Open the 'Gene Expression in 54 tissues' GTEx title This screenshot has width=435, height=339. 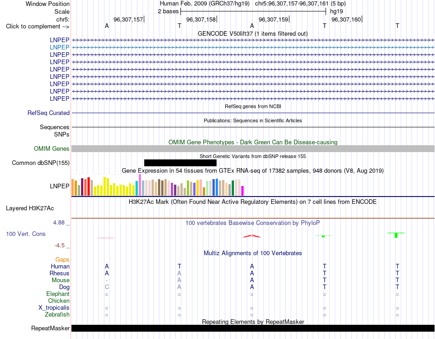(x=253, y=170)
